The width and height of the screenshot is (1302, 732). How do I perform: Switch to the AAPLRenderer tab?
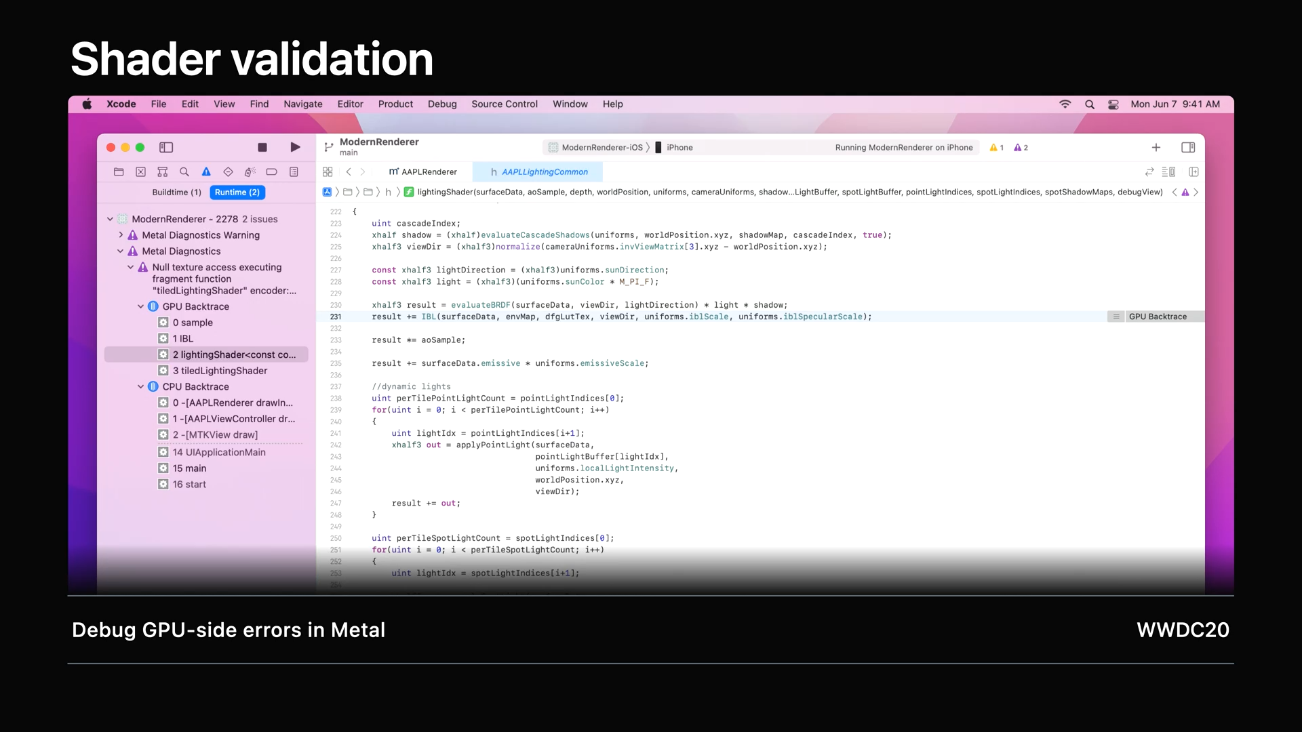pos(423,172)
